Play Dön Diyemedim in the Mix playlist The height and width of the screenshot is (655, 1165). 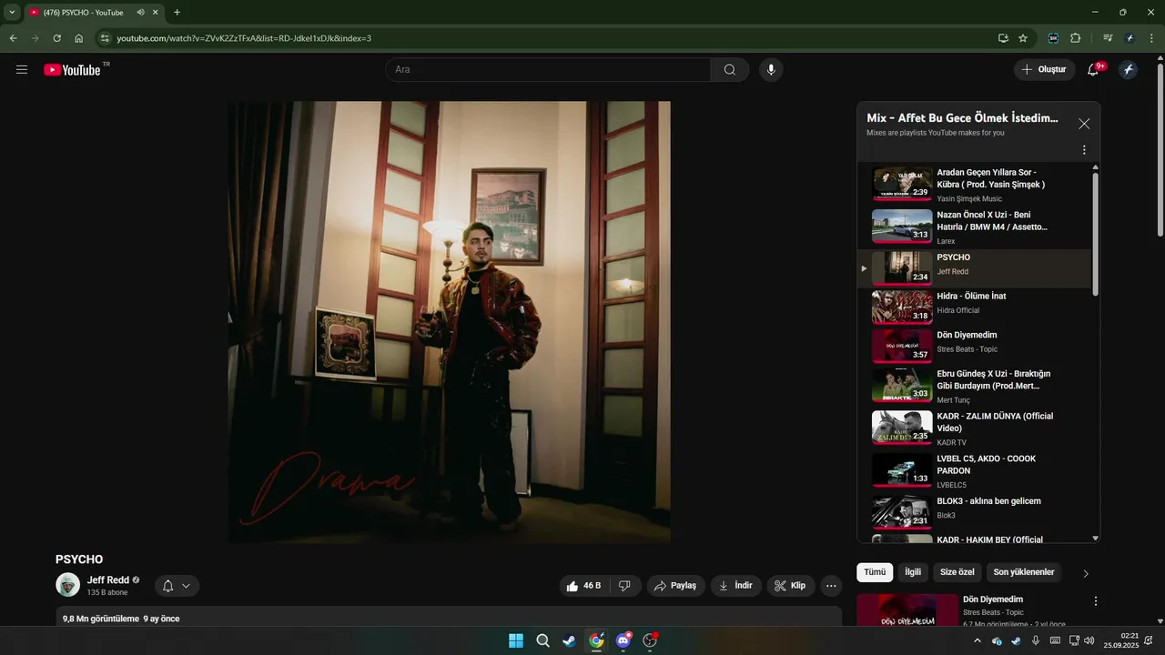click(x=974, y=346)
